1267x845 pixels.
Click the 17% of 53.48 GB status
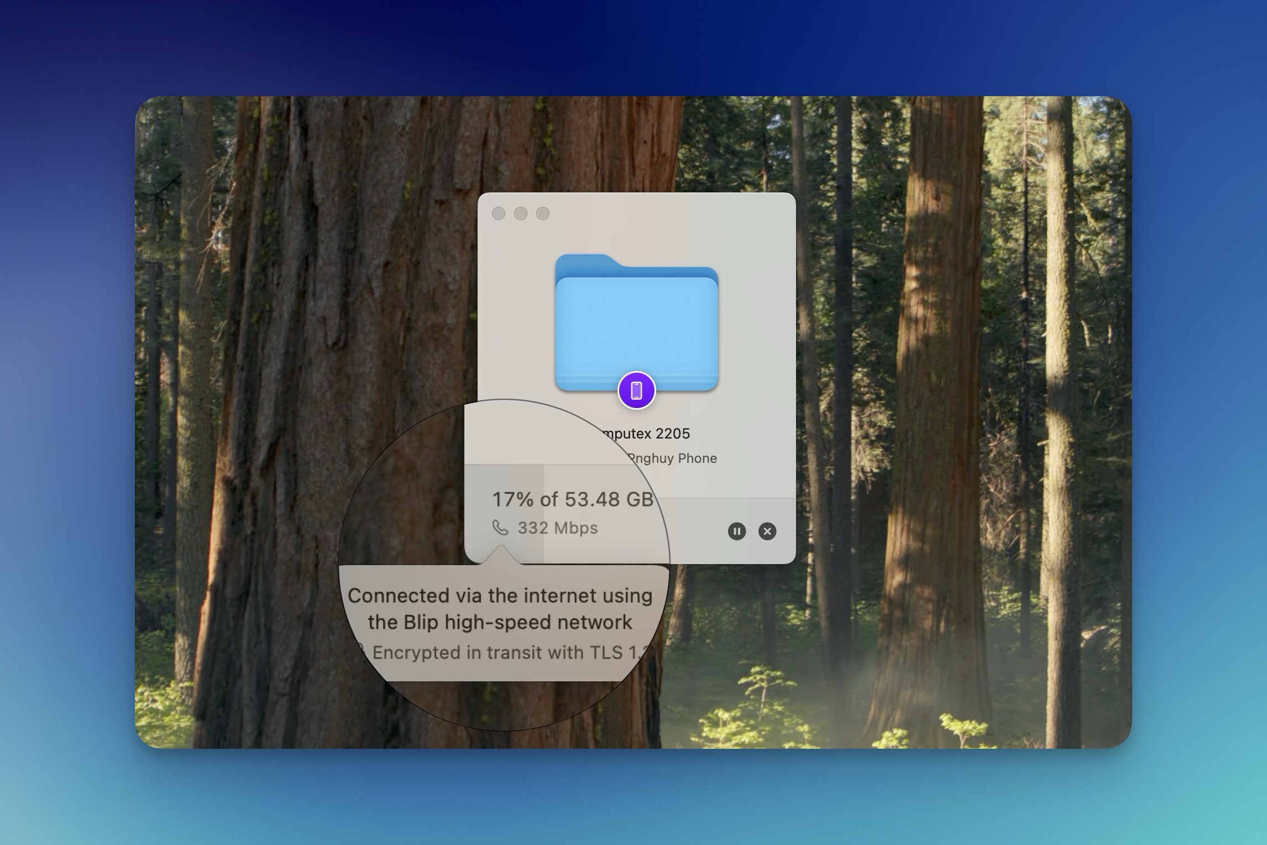[573, 499]
